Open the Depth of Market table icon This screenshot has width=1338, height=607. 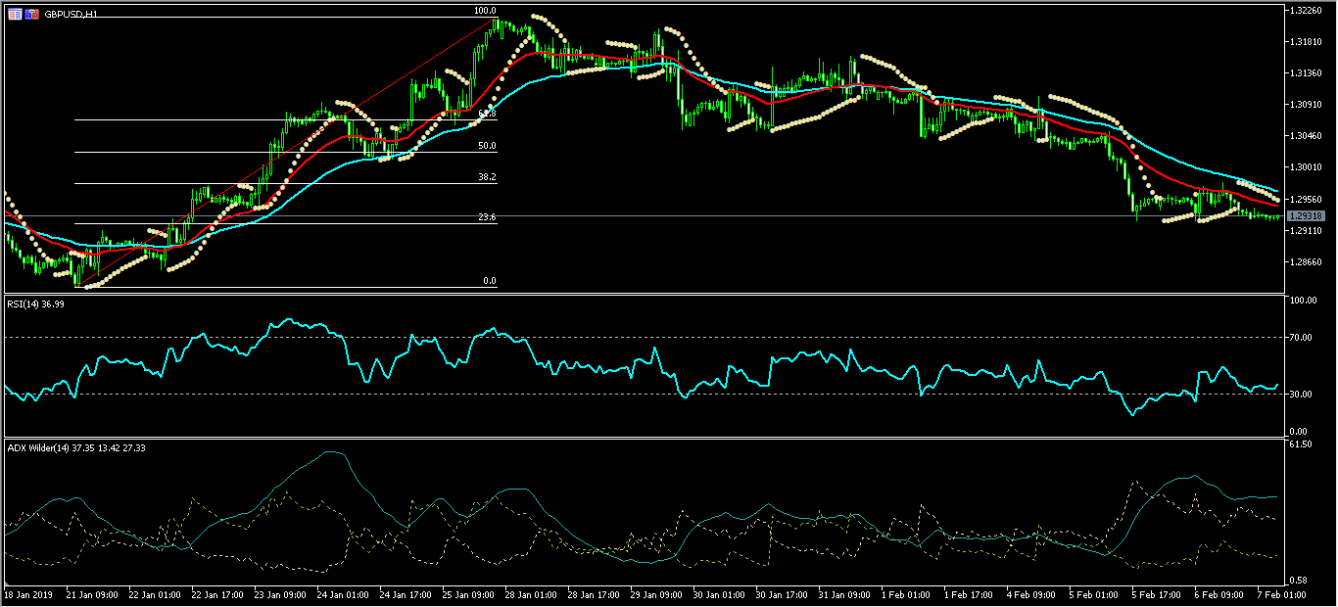point(15,15)
